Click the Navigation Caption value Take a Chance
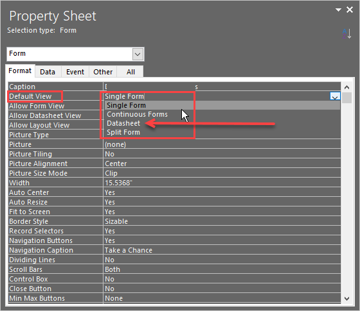Image resolution: width=360 pixels, height=311 pixels. point(222,250)
